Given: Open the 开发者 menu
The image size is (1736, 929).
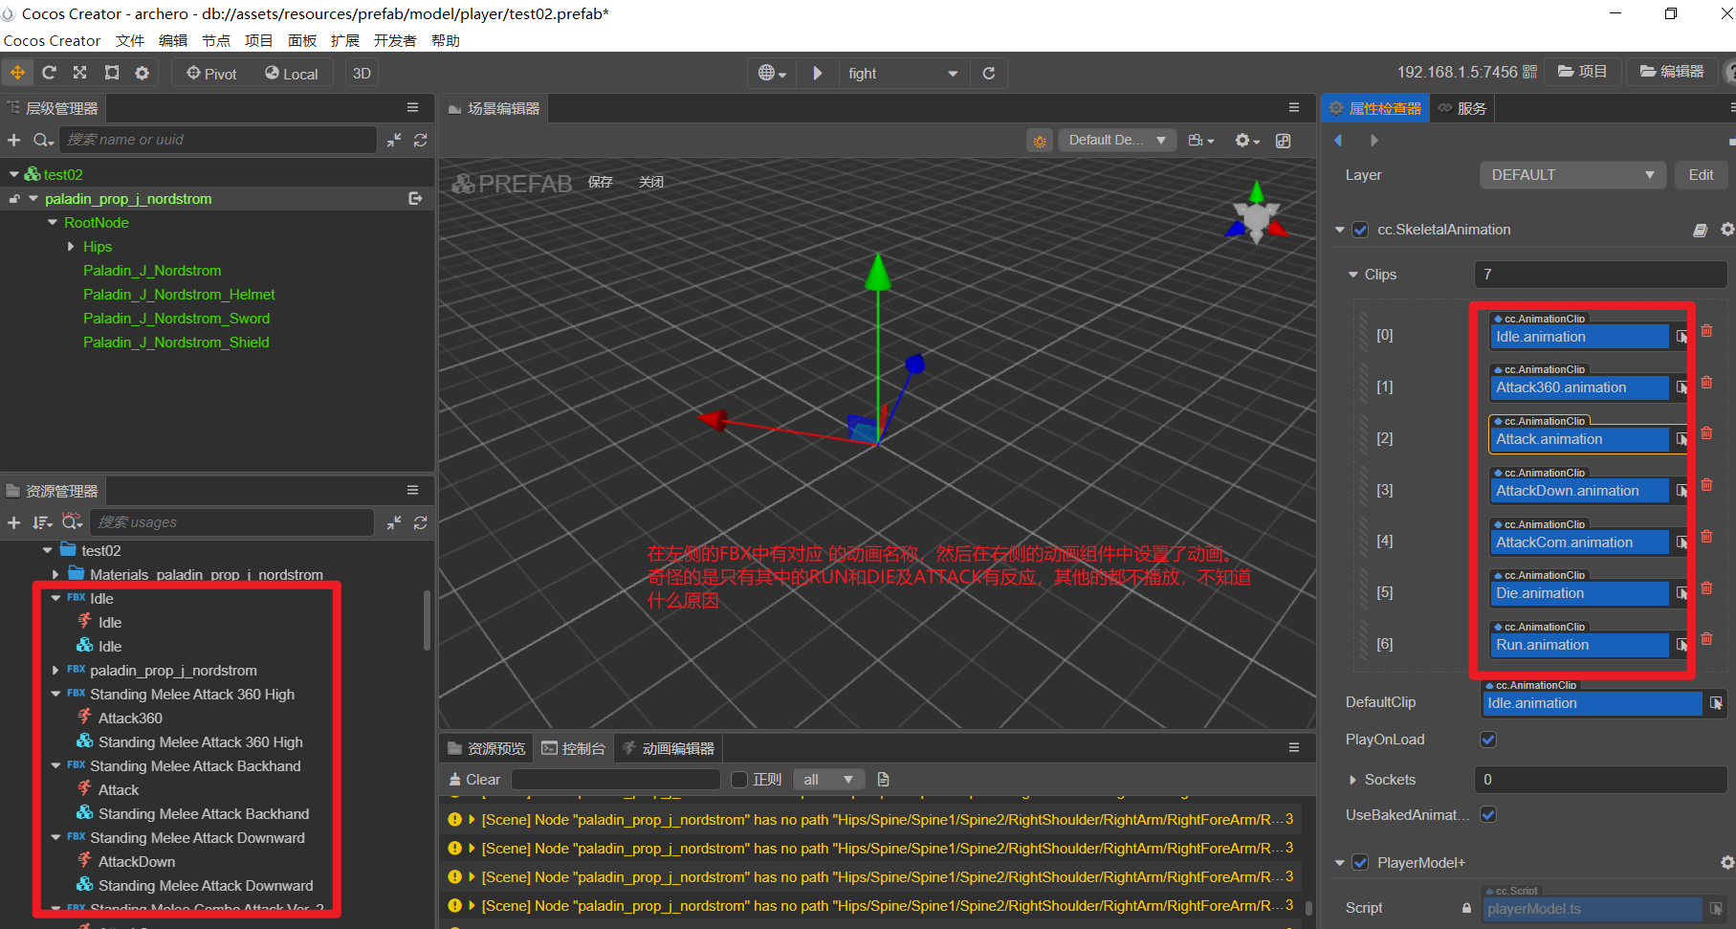Looking at the screenshot, I should pos(395,41).
